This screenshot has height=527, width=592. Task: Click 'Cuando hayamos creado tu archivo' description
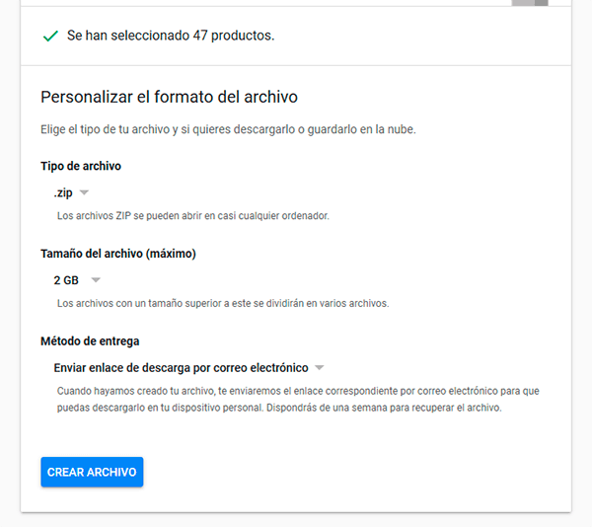298,399
